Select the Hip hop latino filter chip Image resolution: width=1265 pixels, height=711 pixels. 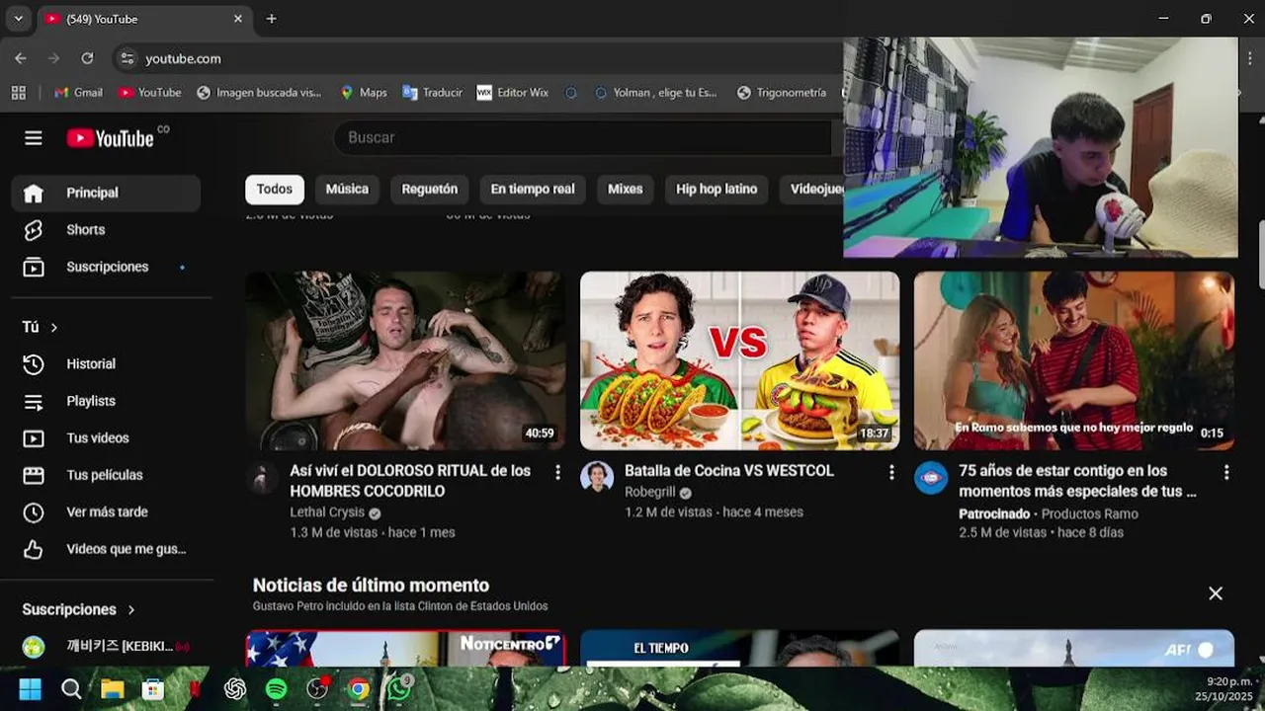[x=717, y=189]
